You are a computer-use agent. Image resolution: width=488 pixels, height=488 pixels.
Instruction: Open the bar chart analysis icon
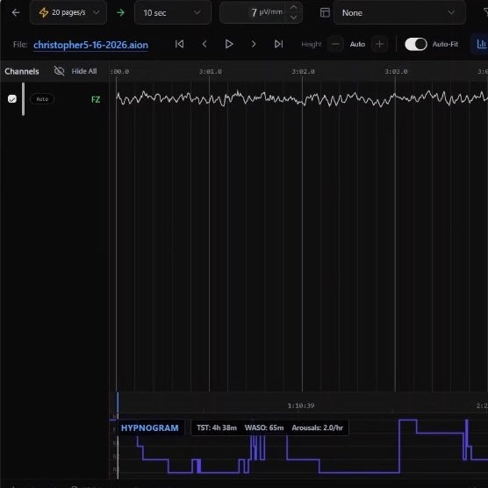point(481,44)
